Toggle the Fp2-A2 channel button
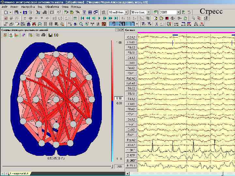 (131, 79)
